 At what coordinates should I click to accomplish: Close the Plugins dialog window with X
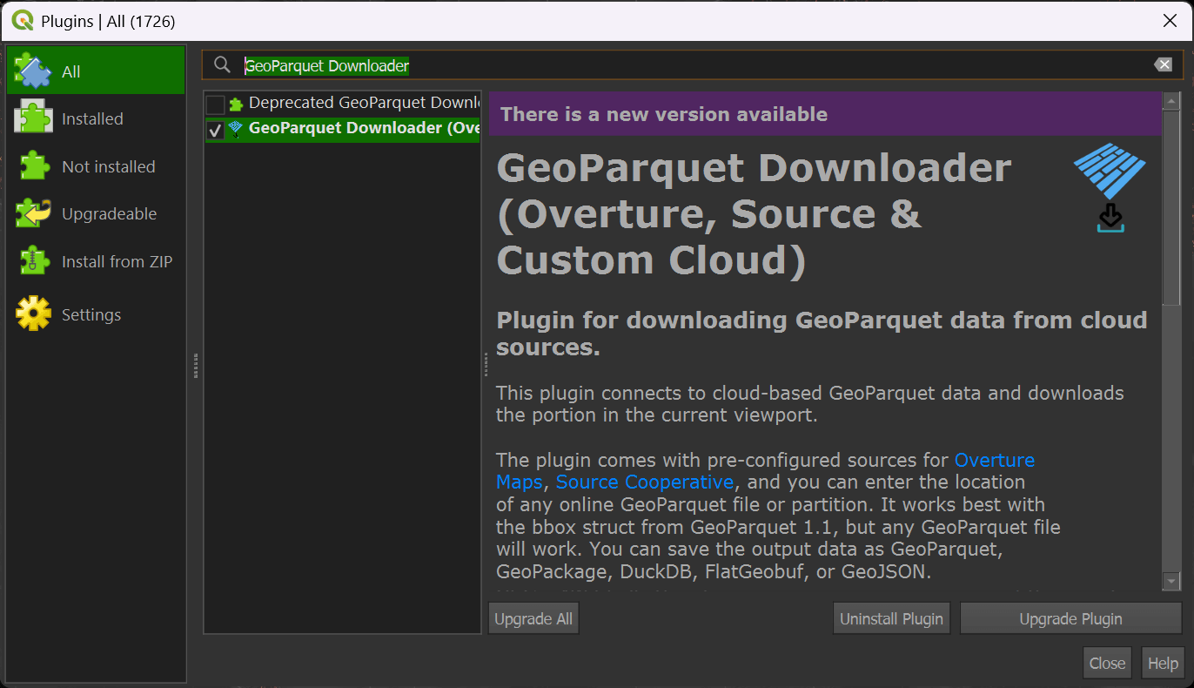(x=1170, y=21)
